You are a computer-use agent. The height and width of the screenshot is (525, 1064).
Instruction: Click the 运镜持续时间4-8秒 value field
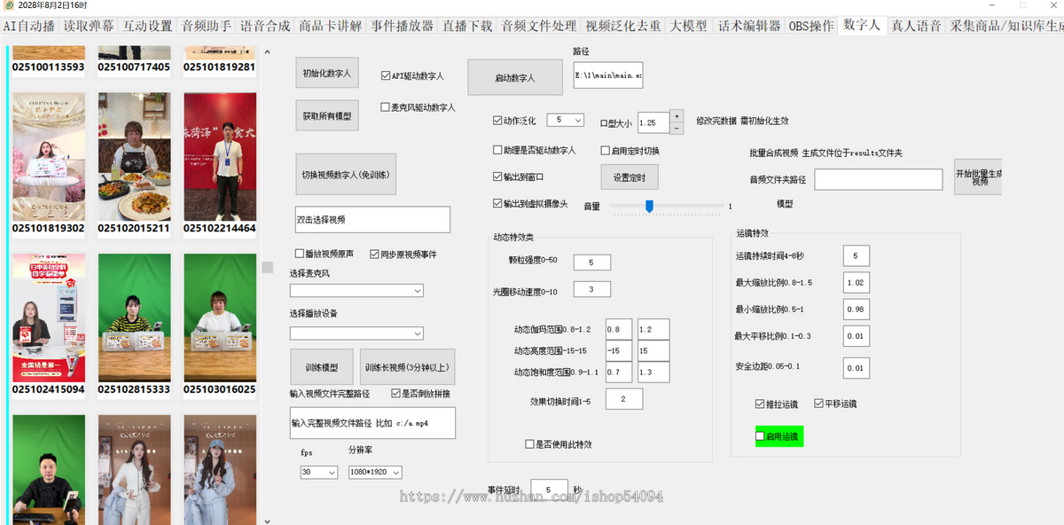click(x=857, y=255)
